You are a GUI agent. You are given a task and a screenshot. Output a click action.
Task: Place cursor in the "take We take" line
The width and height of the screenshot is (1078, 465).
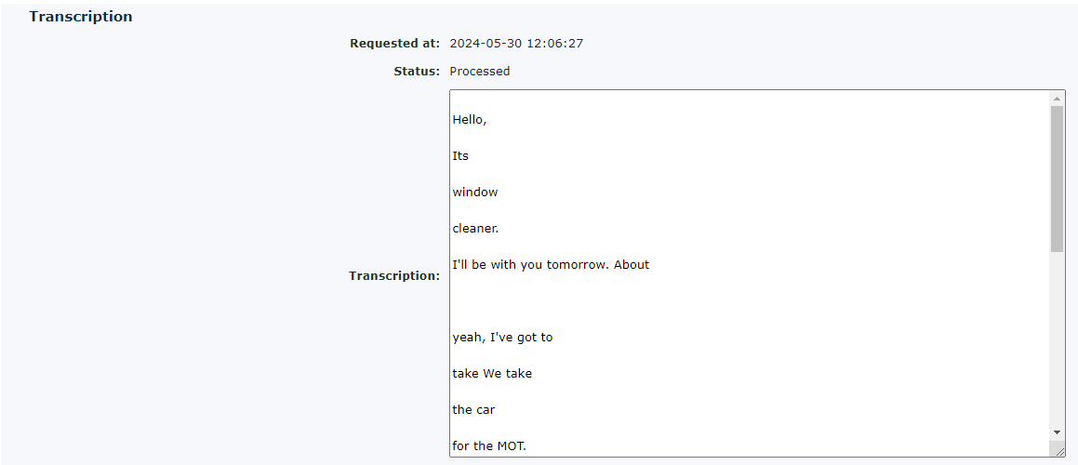pos(492,373)
